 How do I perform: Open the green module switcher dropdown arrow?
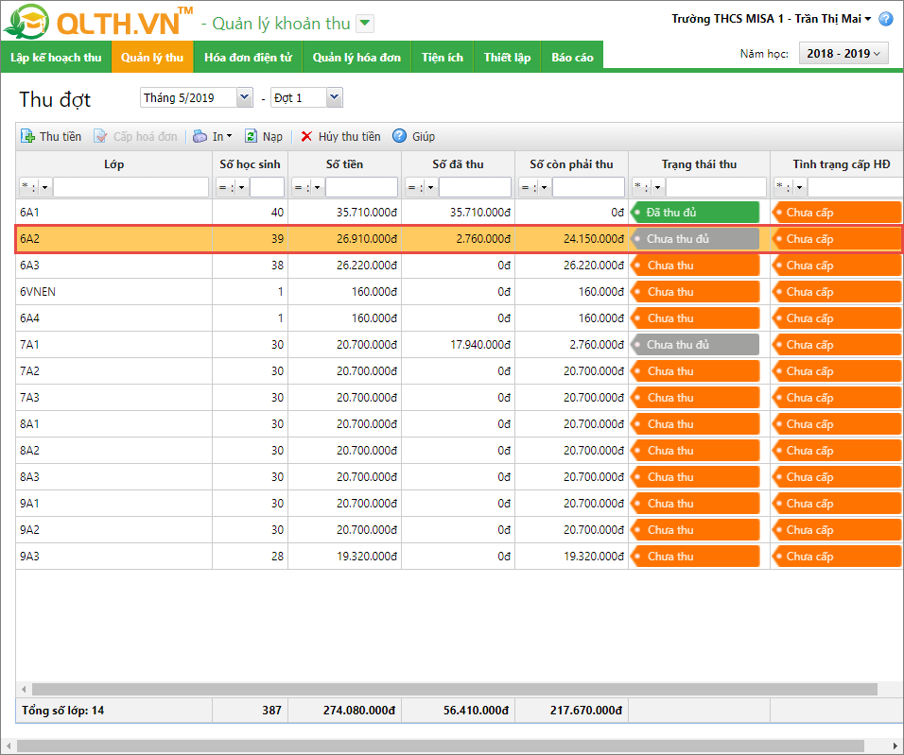pyautogui.click(x=366, y=24)
